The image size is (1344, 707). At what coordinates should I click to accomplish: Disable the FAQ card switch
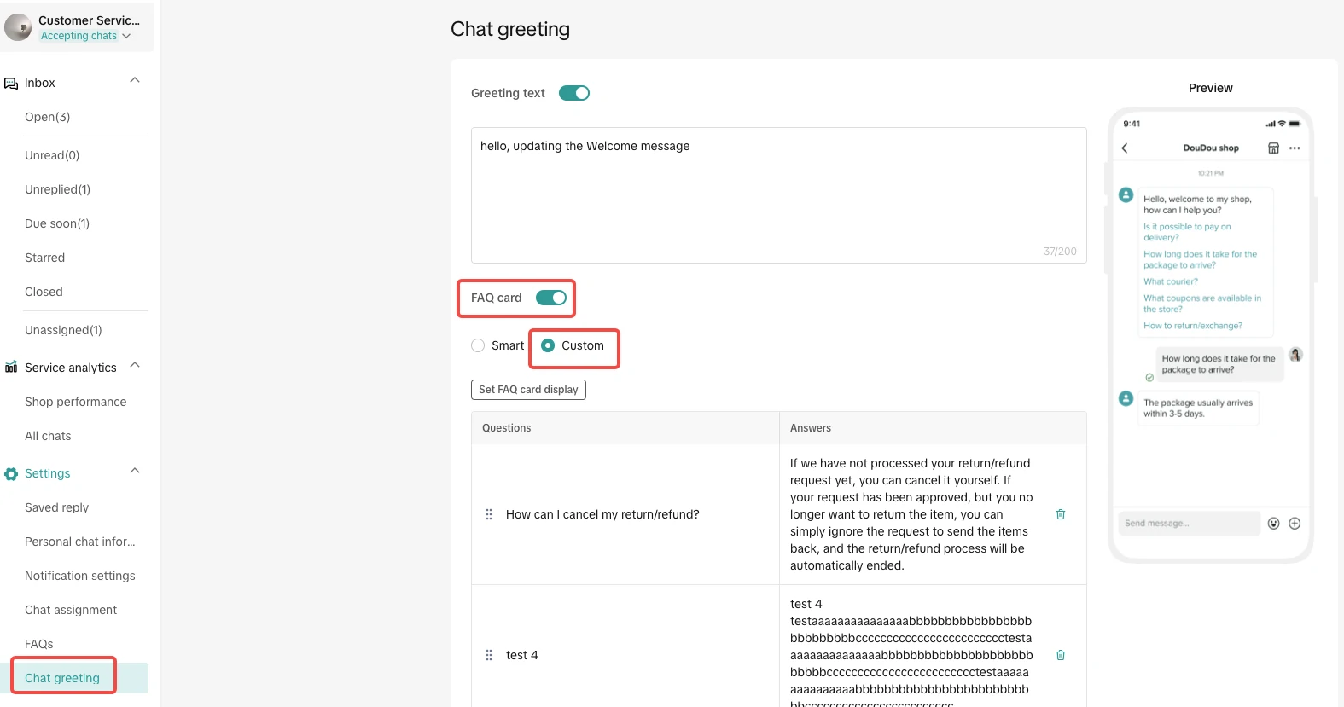click(x=550, y=298)
